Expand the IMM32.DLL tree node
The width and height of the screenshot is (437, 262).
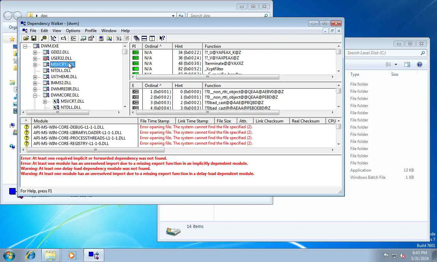35,83
